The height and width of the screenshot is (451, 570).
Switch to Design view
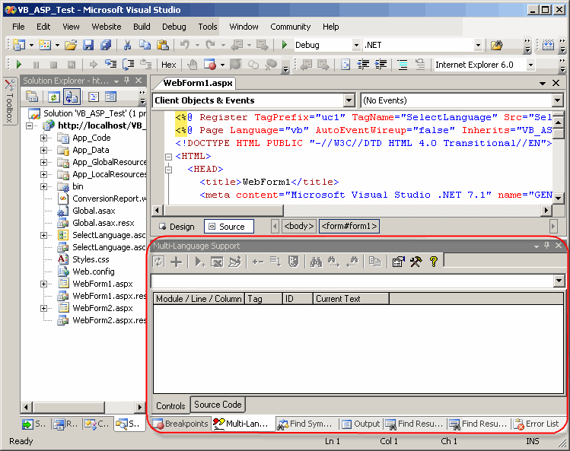click(x=177, y=227)
